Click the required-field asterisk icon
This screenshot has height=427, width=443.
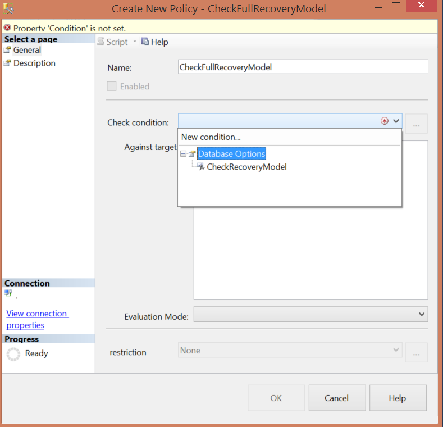[x=385, y=121]
